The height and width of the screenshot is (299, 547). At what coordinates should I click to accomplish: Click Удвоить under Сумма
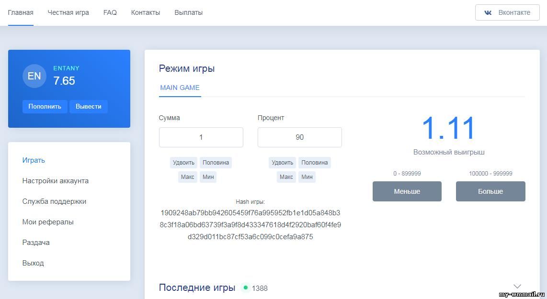[x=183, y=163]
